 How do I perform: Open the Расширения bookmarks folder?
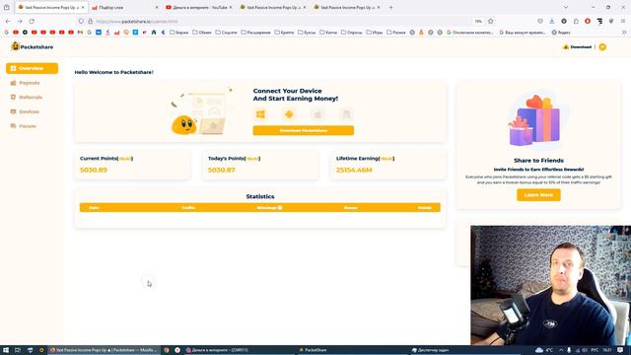coord(256,33)
